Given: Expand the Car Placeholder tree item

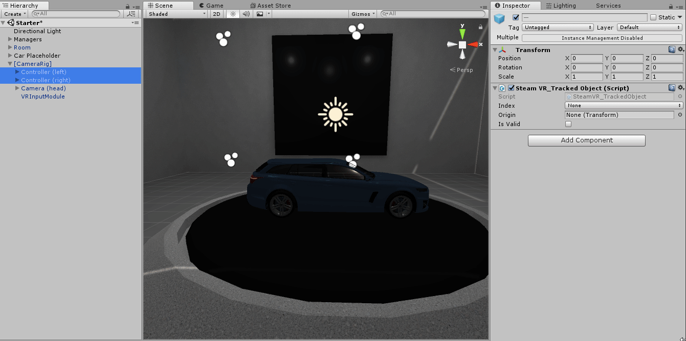Looking at the screenshot, I should (x=10, y=56).
